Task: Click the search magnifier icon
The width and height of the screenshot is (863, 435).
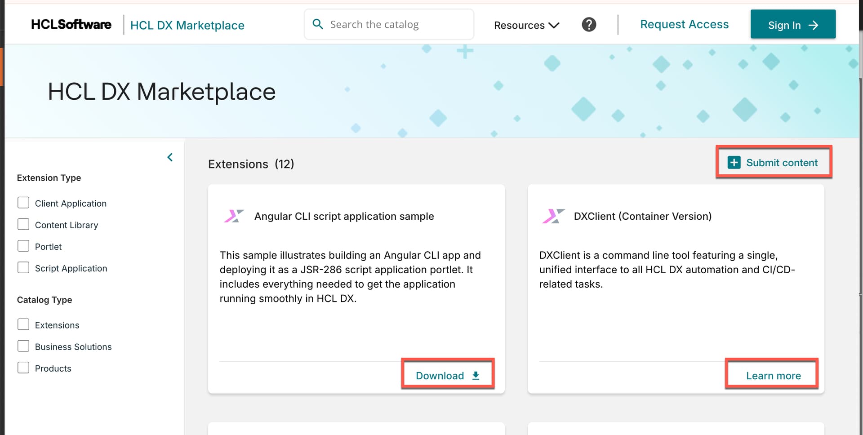Action: [318, 24]
